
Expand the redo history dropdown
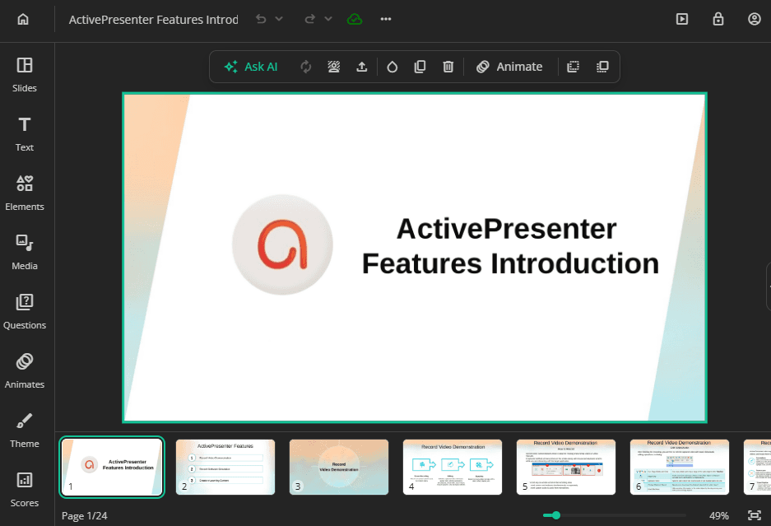(x=328, y=19)
